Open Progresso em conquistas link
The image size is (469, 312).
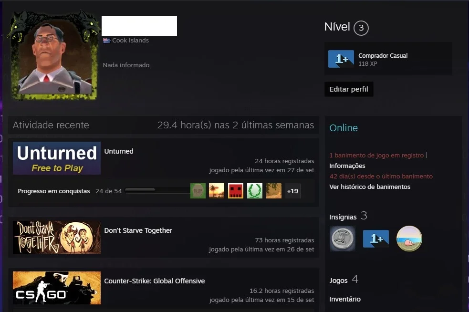(54, 191)
